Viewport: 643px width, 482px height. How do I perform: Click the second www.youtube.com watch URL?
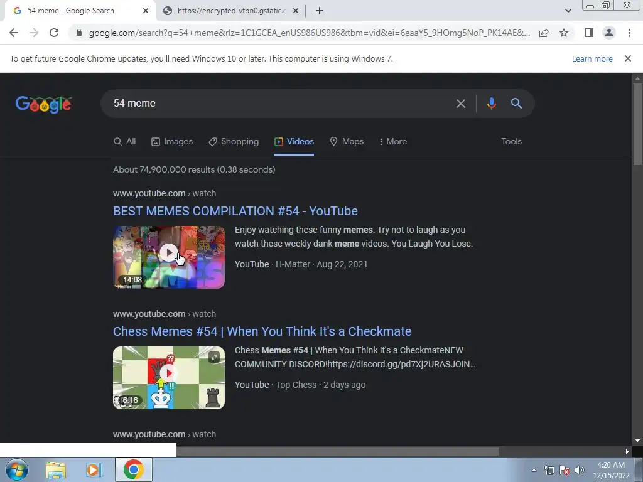(x=165, y=314)
